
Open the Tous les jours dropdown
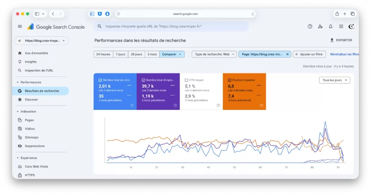tap(334, 80)
